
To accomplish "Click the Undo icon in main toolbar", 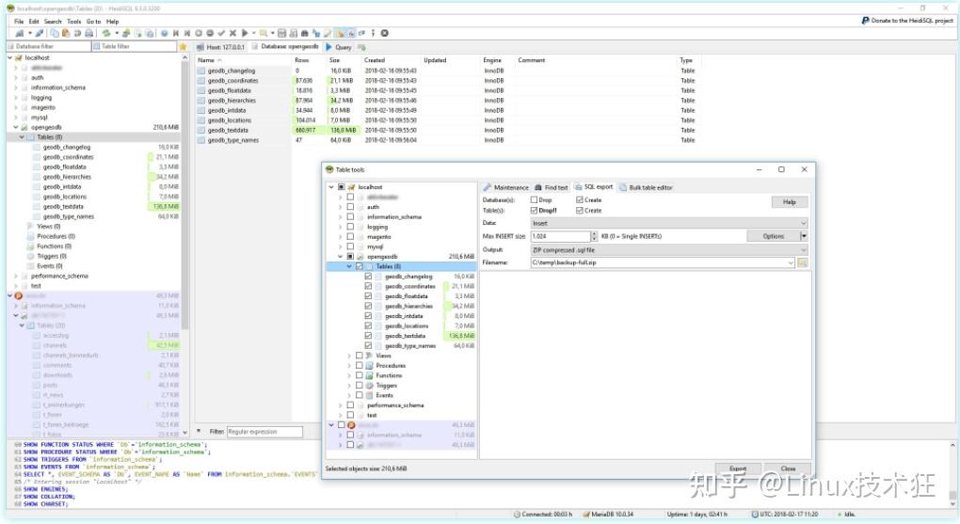I will pyautogui.click(x=77, y=33).
